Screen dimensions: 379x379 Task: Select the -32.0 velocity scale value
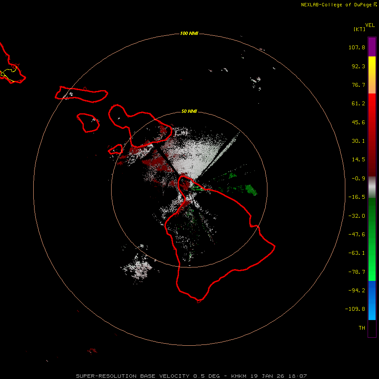(357, 216)
